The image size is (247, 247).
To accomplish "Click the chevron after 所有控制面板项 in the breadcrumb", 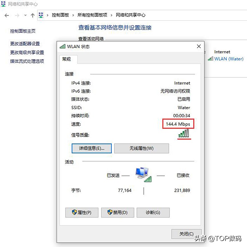I will click(111, 15).
